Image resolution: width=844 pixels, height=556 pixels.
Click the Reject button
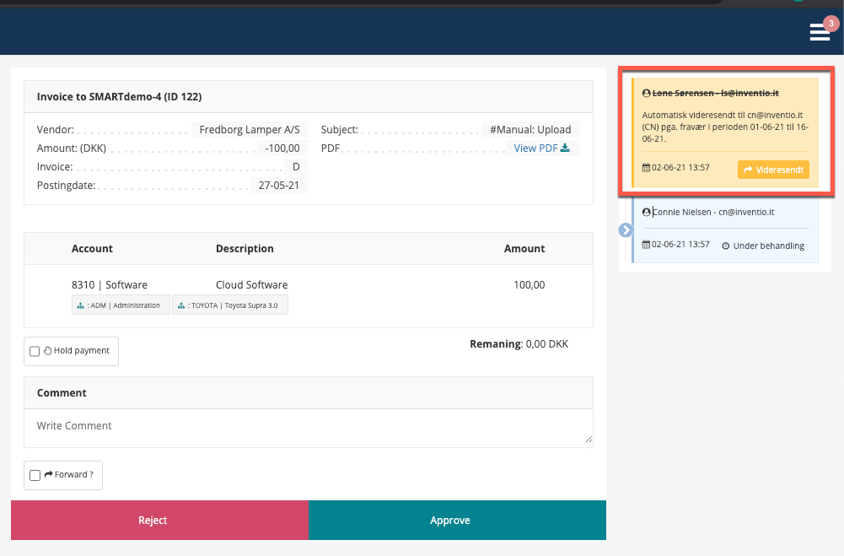point(160,521)
